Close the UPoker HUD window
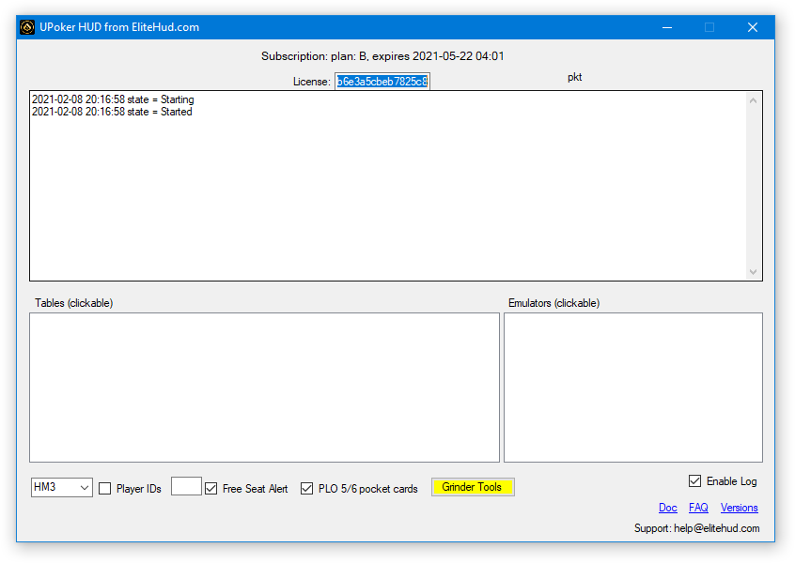795x563 pixels. 753,27
